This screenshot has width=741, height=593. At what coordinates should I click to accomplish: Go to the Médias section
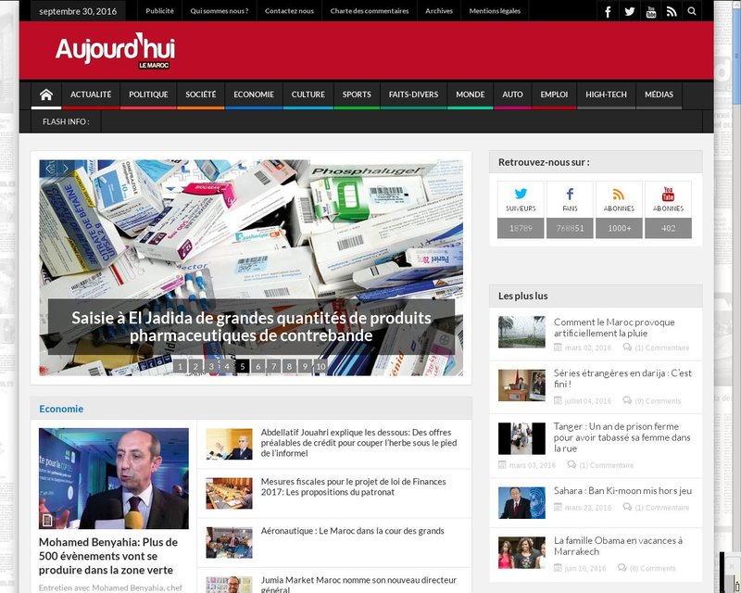[x=659, y=95]
